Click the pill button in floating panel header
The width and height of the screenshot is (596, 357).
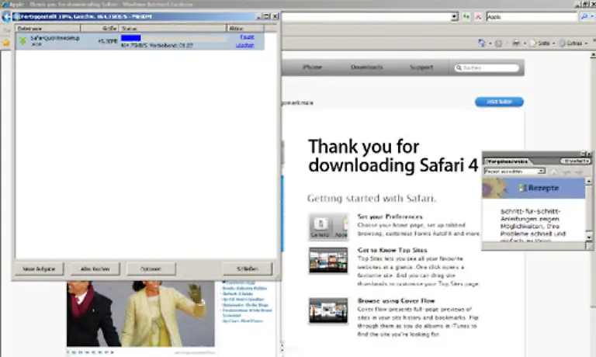[x=575, y=161]
